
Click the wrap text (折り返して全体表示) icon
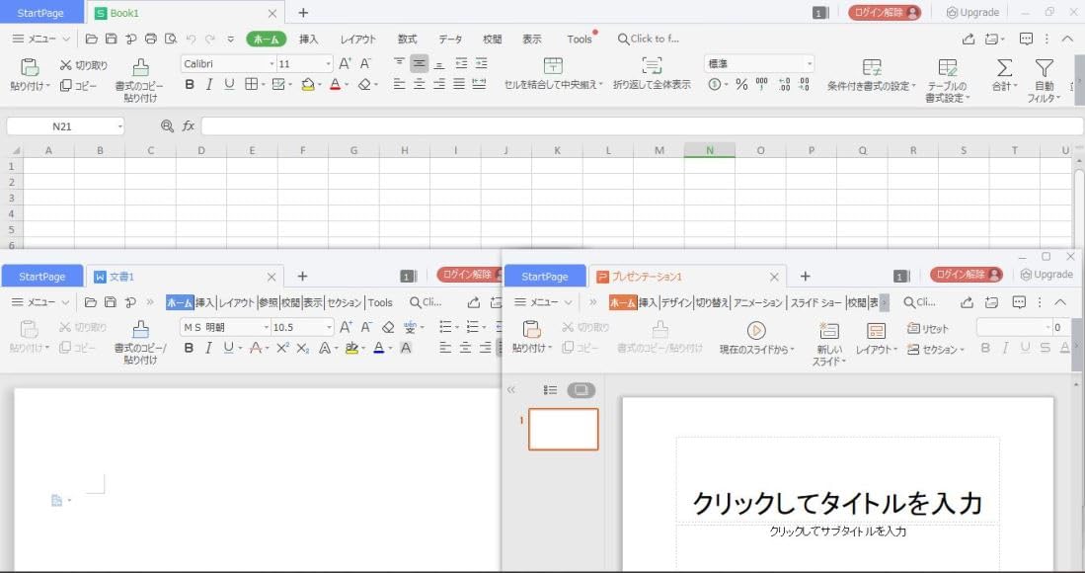652,66
